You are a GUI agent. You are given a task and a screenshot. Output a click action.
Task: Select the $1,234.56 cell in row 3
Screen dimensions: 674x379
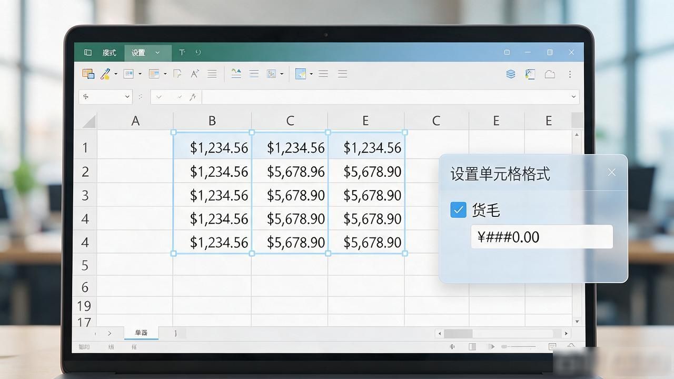[x=212, y=195]
